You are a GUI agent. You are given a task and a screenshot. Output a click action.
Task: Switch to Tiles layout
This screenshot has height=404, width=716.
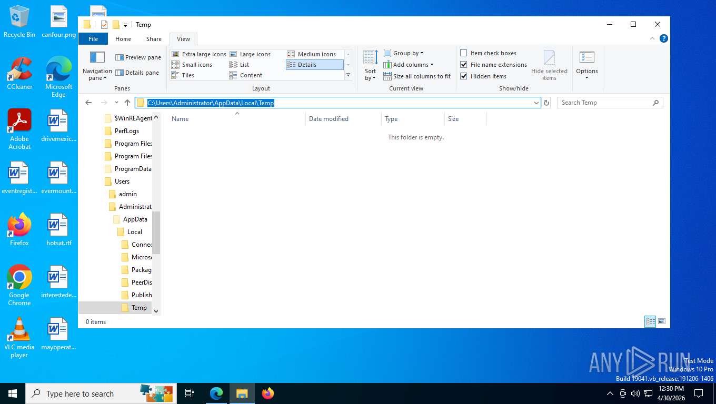click(183, 75)
